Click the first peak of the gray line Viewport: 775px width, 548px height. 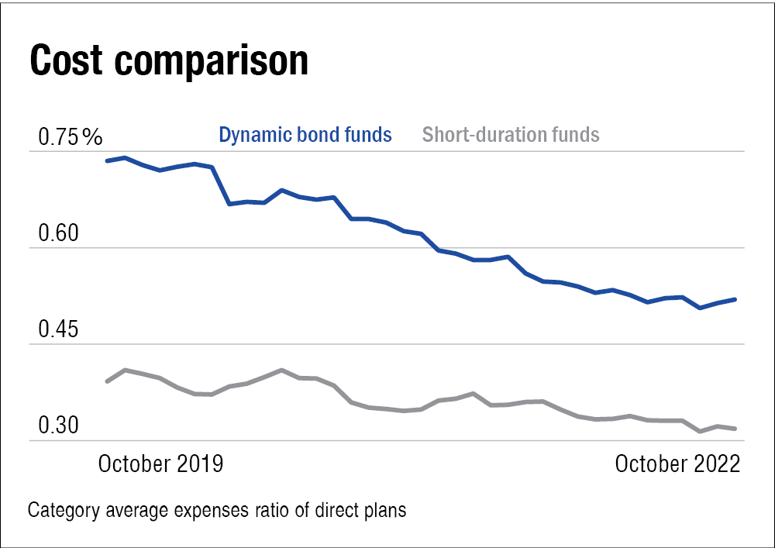pyautogui.click(x=126, y=371)
